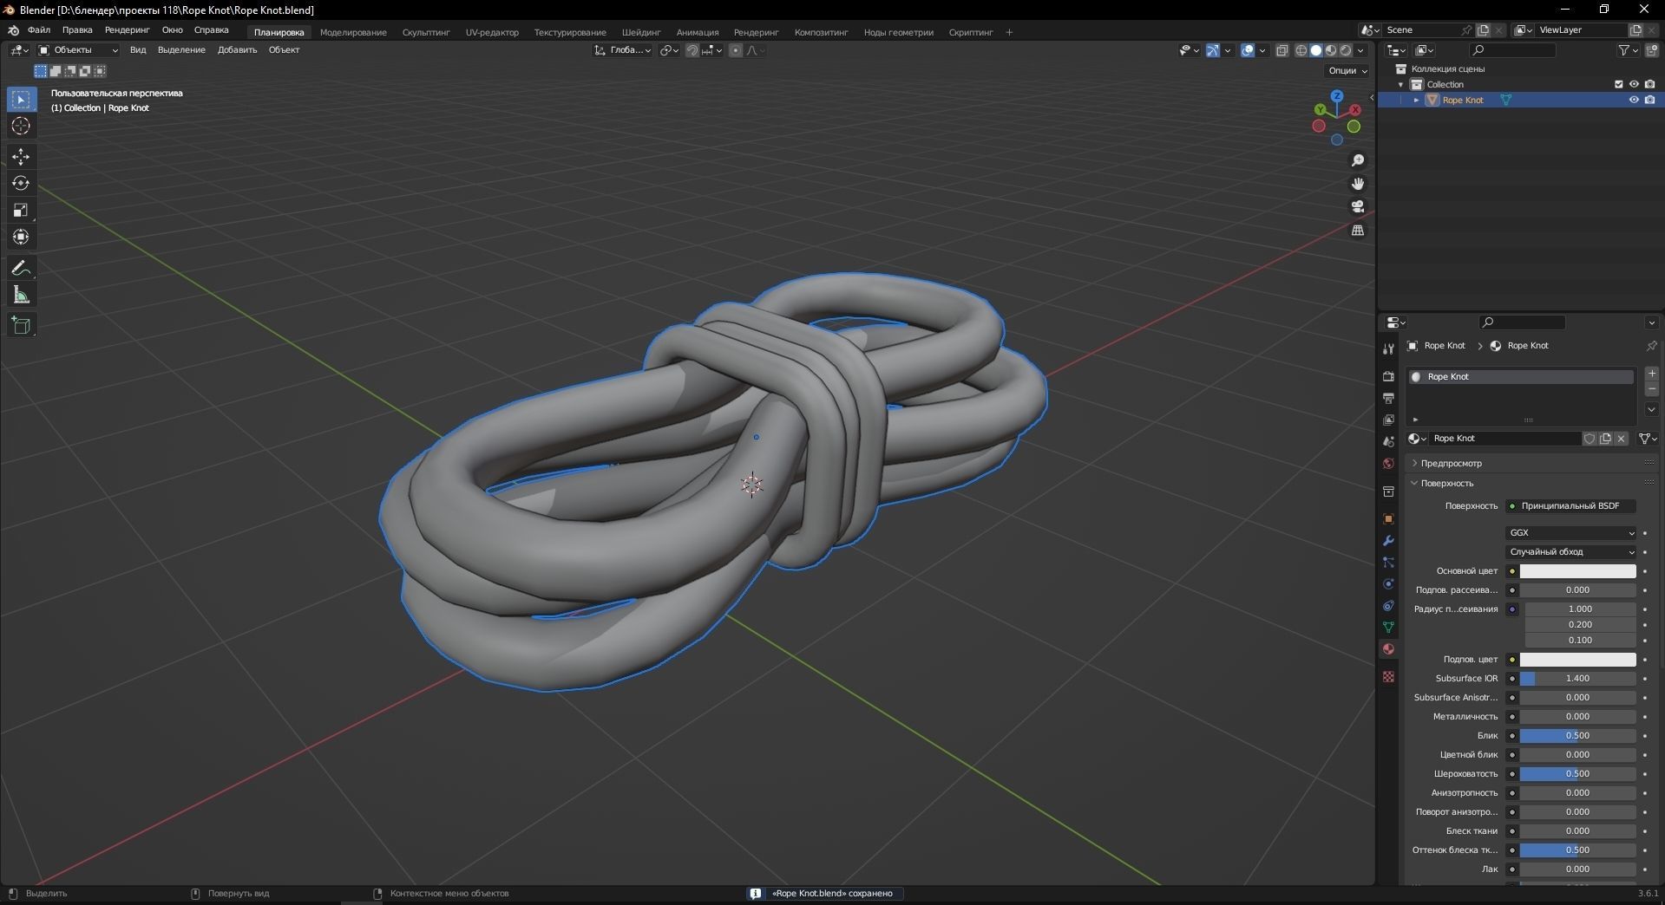
Task: Open the Scene properties tab
Action: [1388, 441]
